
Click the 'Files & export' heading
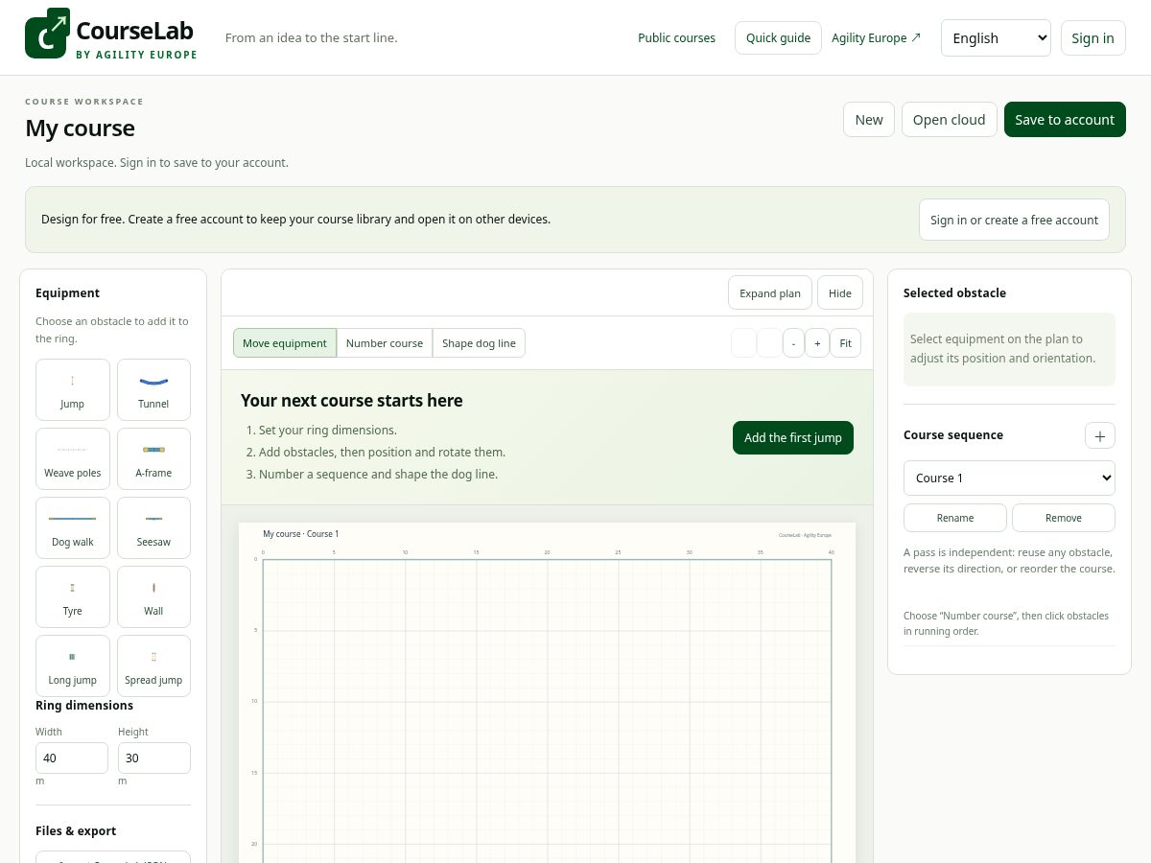click(x=76, y=831)
